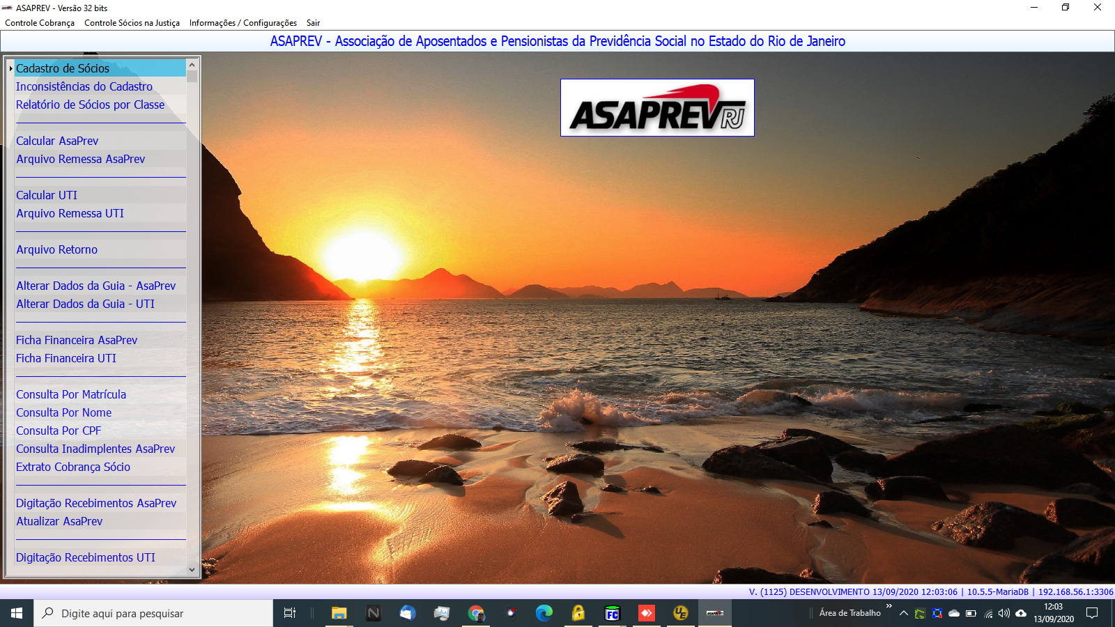
Task: Click the Wi-Fi tray icon
Action: click(x=988, y=613)
